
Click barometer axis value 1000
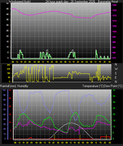[114, 32]
